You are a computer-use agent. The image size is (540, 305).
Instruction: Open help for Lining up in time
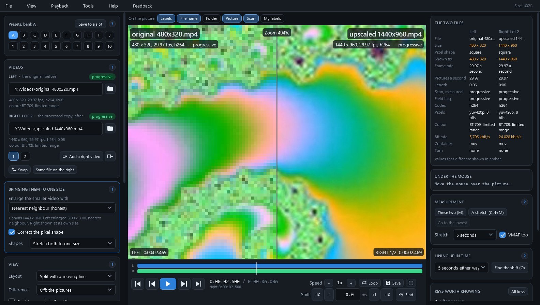[525, 256]
